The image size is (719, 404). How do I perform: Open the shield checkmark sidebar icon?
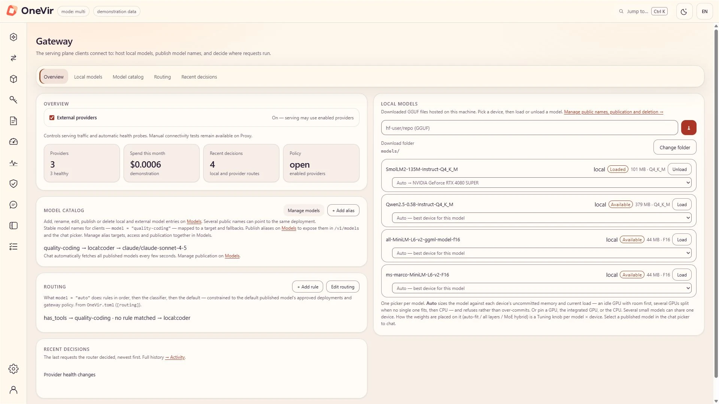(x=13, y=184)
